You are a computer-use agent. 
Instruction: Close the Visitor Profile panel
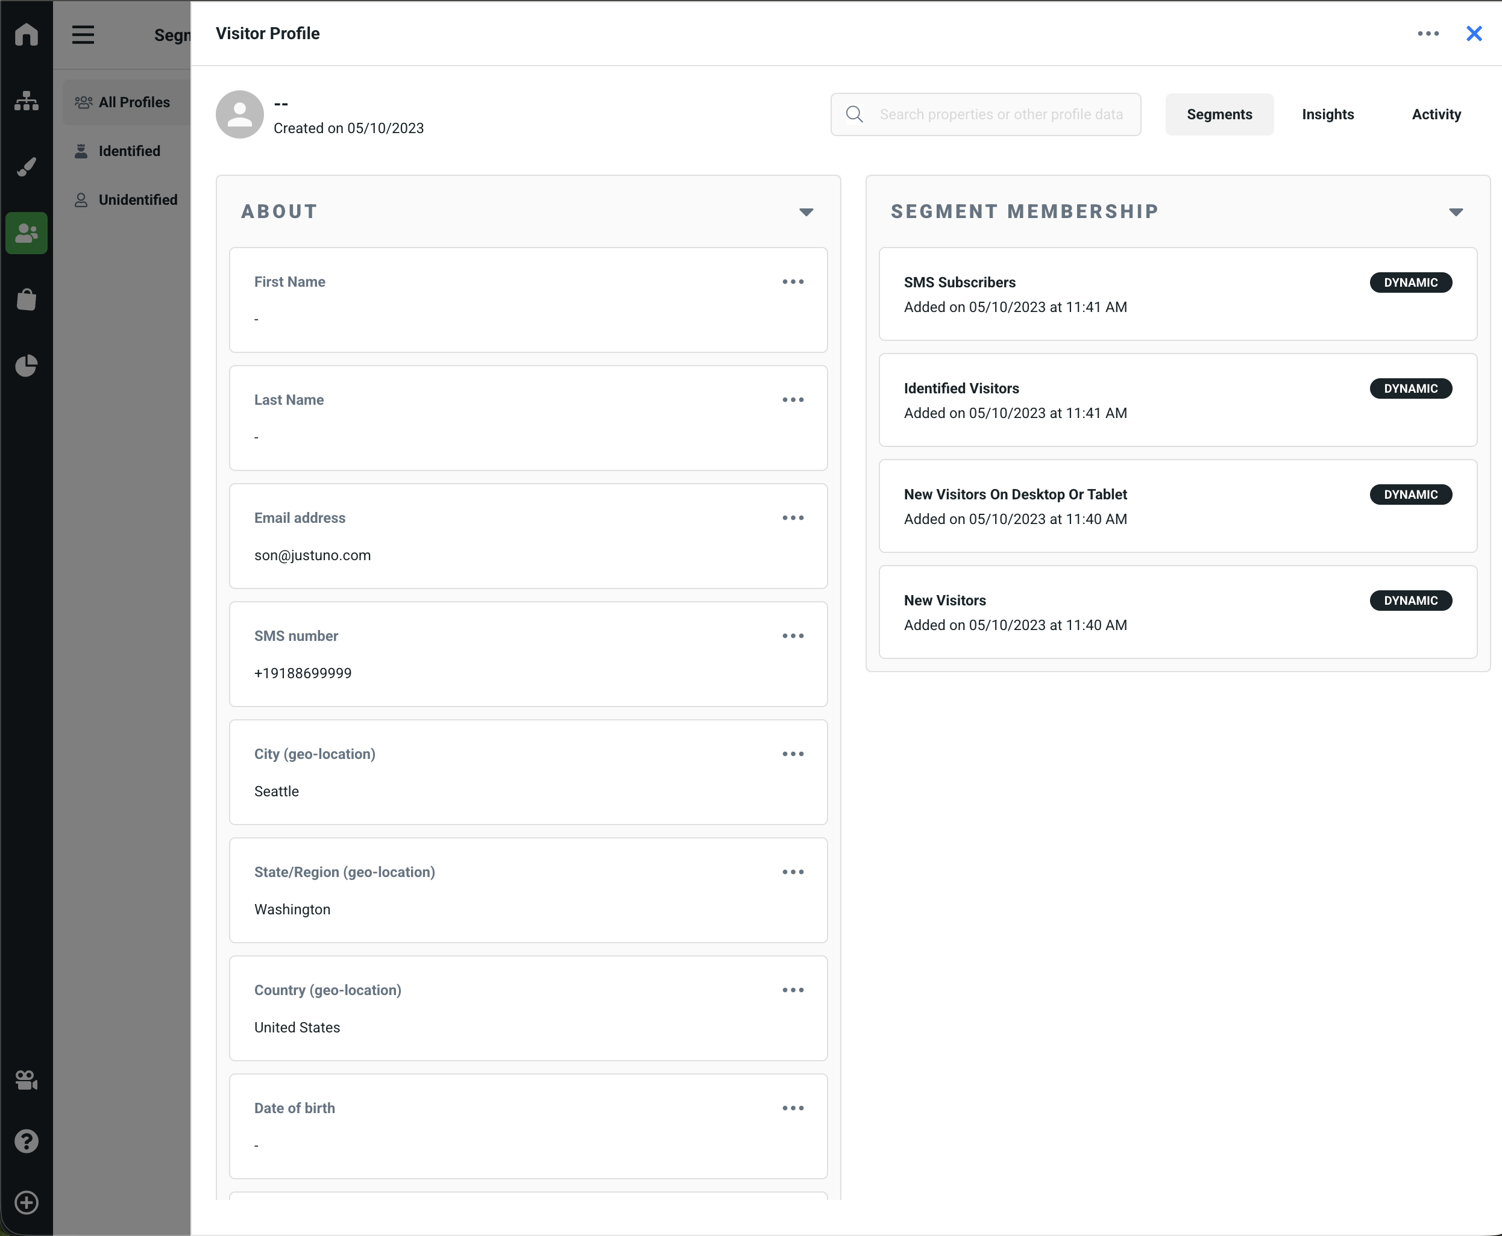1474,34
